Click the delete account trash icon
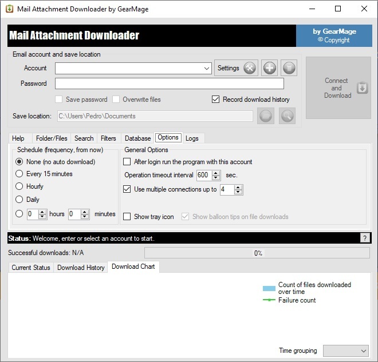This screenshot has width=378, height=362. point(289,68)
